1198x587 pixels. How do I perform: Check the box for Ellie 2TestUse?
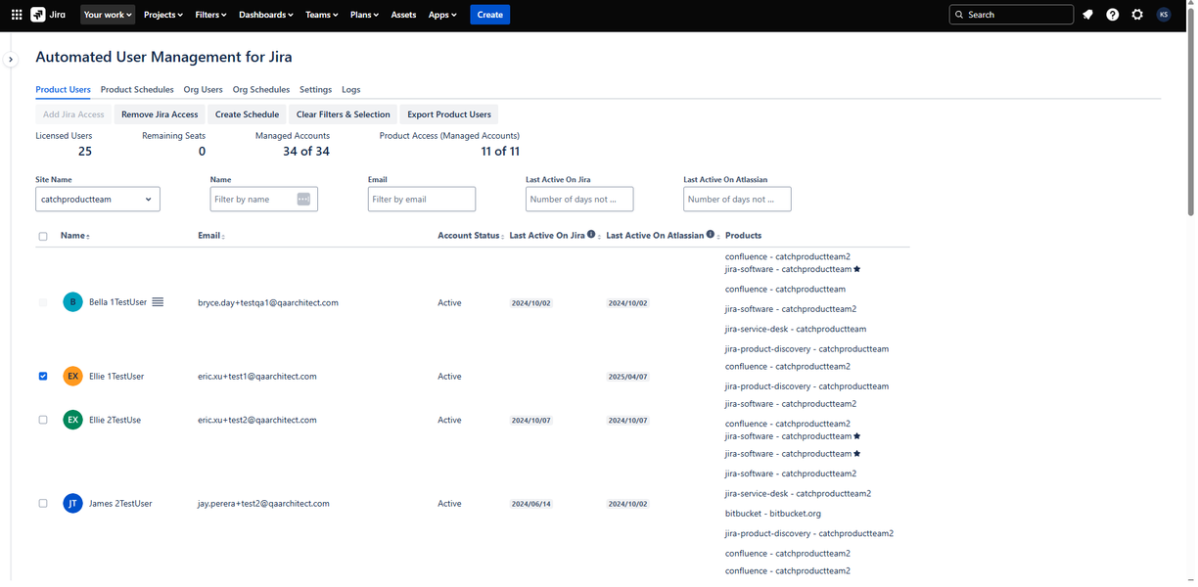pos(43,420)
